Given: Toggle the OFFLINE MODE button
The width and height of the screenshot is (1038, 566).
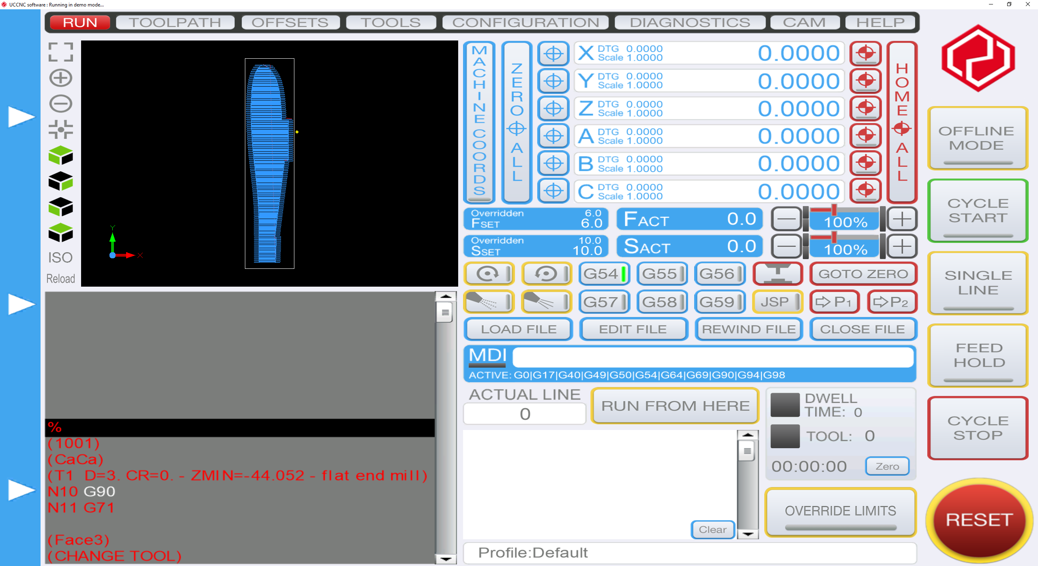Looking at the screenshot, I should point(978,138).
